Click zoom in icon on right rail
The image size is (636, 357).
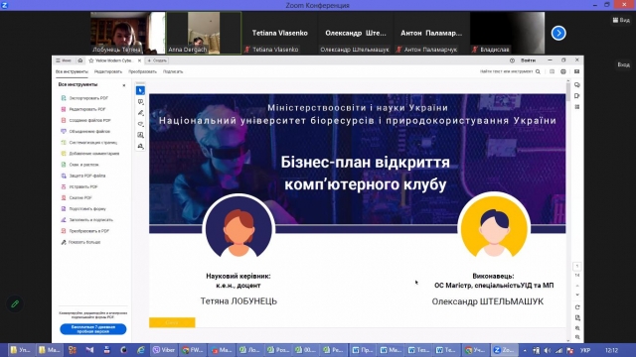577,328
